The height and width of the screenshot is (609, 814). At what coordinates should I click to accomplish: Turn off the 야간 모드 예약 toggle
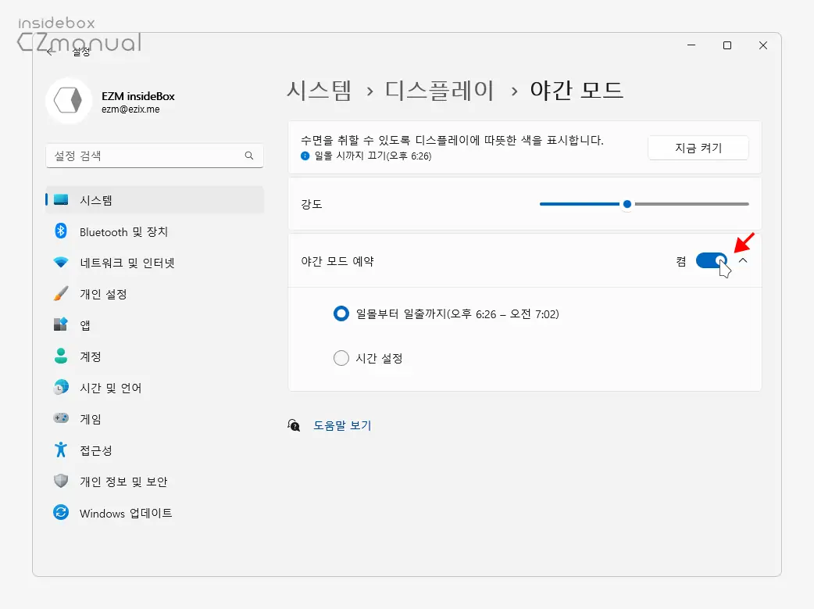click(710, 260)
